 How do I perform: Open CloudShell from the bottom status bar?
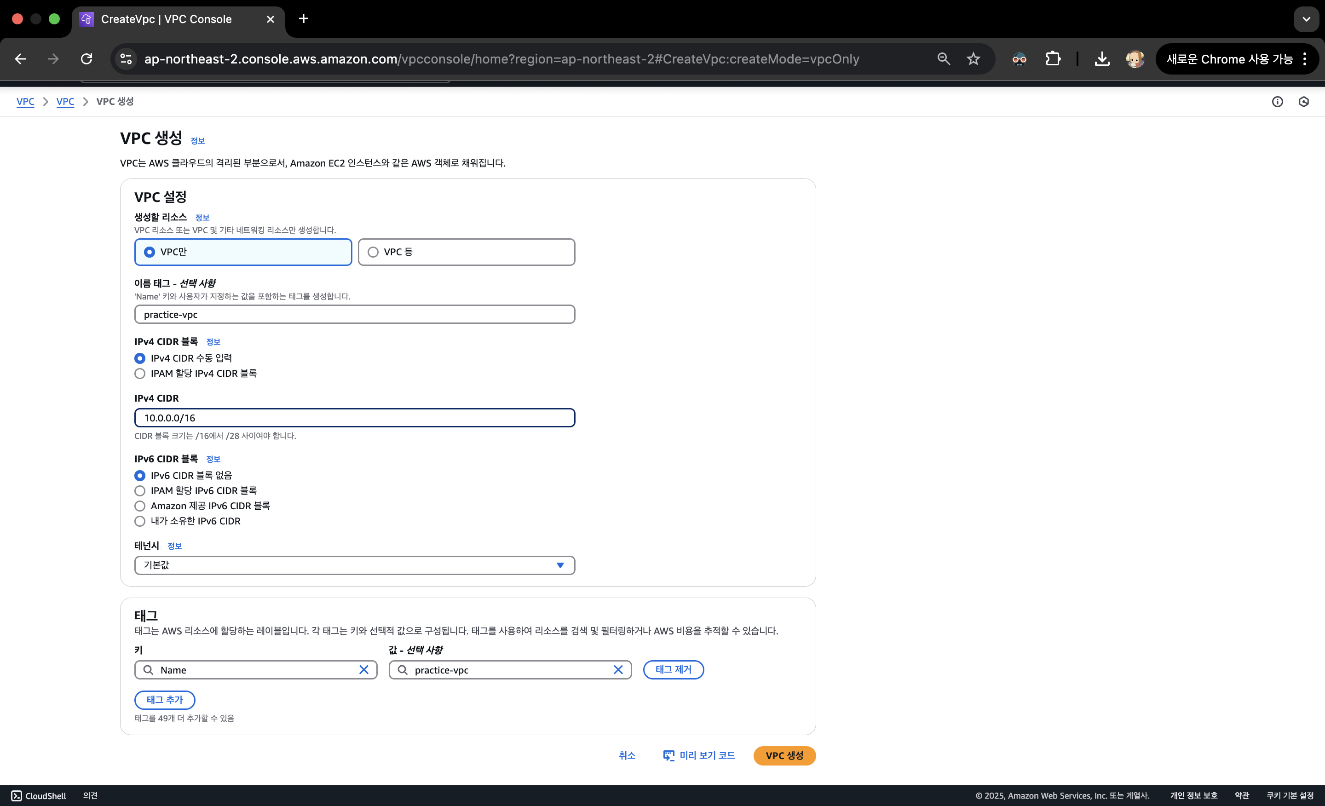point(38,796)
